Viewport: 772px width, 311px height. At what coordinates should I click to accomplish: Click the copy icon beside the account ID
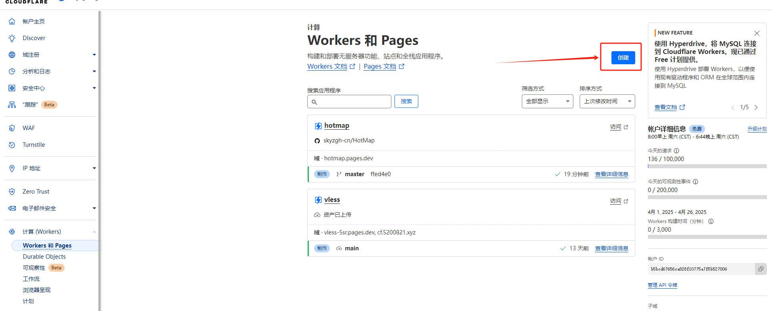pyautogui.click(x=761, y=269)
